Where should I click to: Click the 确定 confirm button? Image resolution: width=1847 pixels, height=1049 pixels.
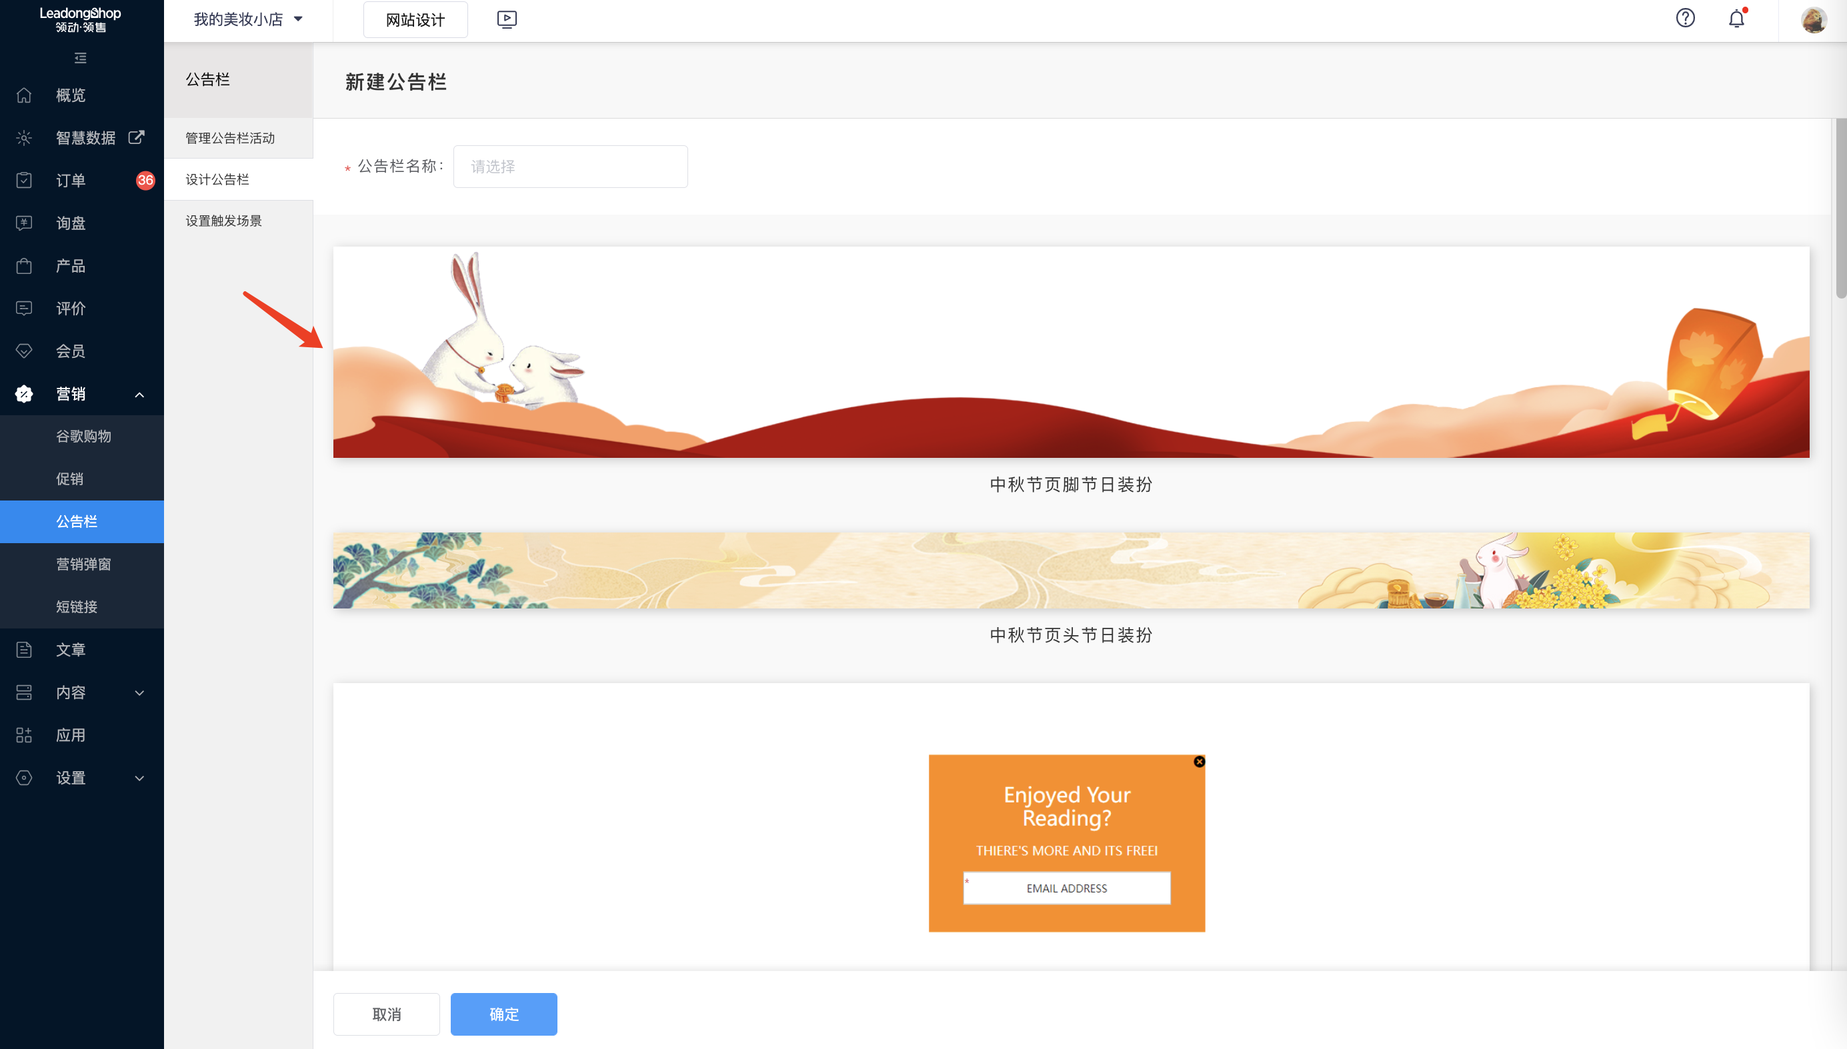click(503, 1014)
